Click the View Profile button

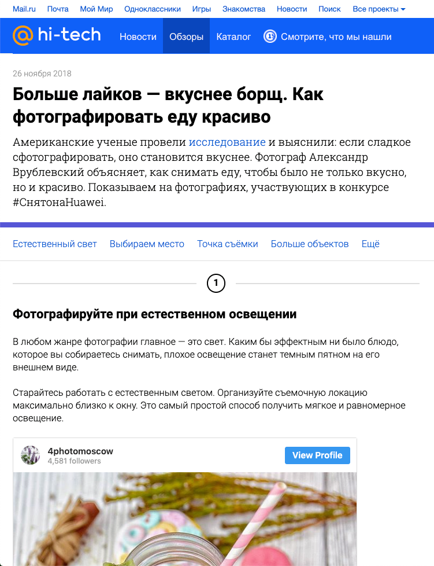tap(317, 455)
